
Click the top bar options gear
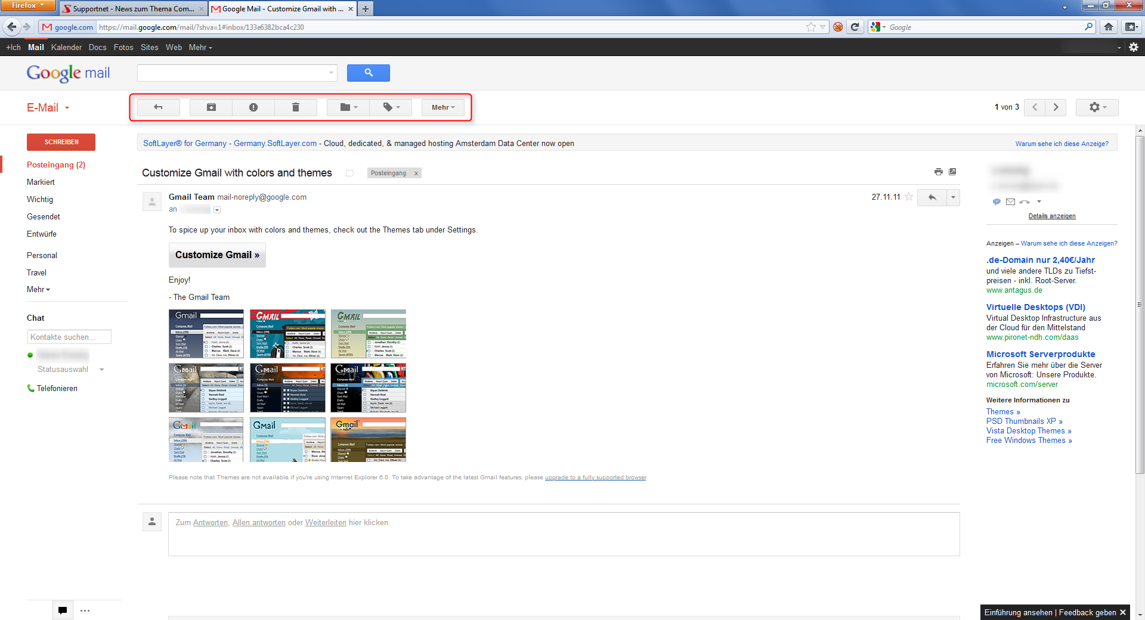1134,47
